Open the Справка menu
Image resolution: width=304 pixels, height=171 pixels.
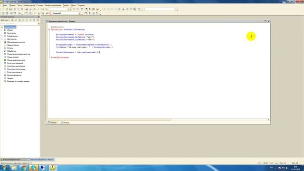tap(81, 5)
